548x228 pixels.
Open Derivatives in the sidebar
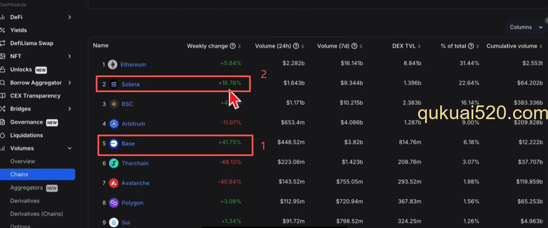(25, 201)
